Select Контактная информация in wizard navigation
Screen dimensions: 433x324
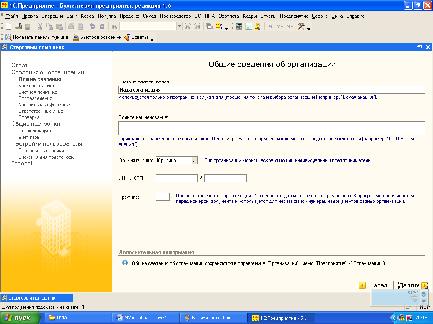45,105
